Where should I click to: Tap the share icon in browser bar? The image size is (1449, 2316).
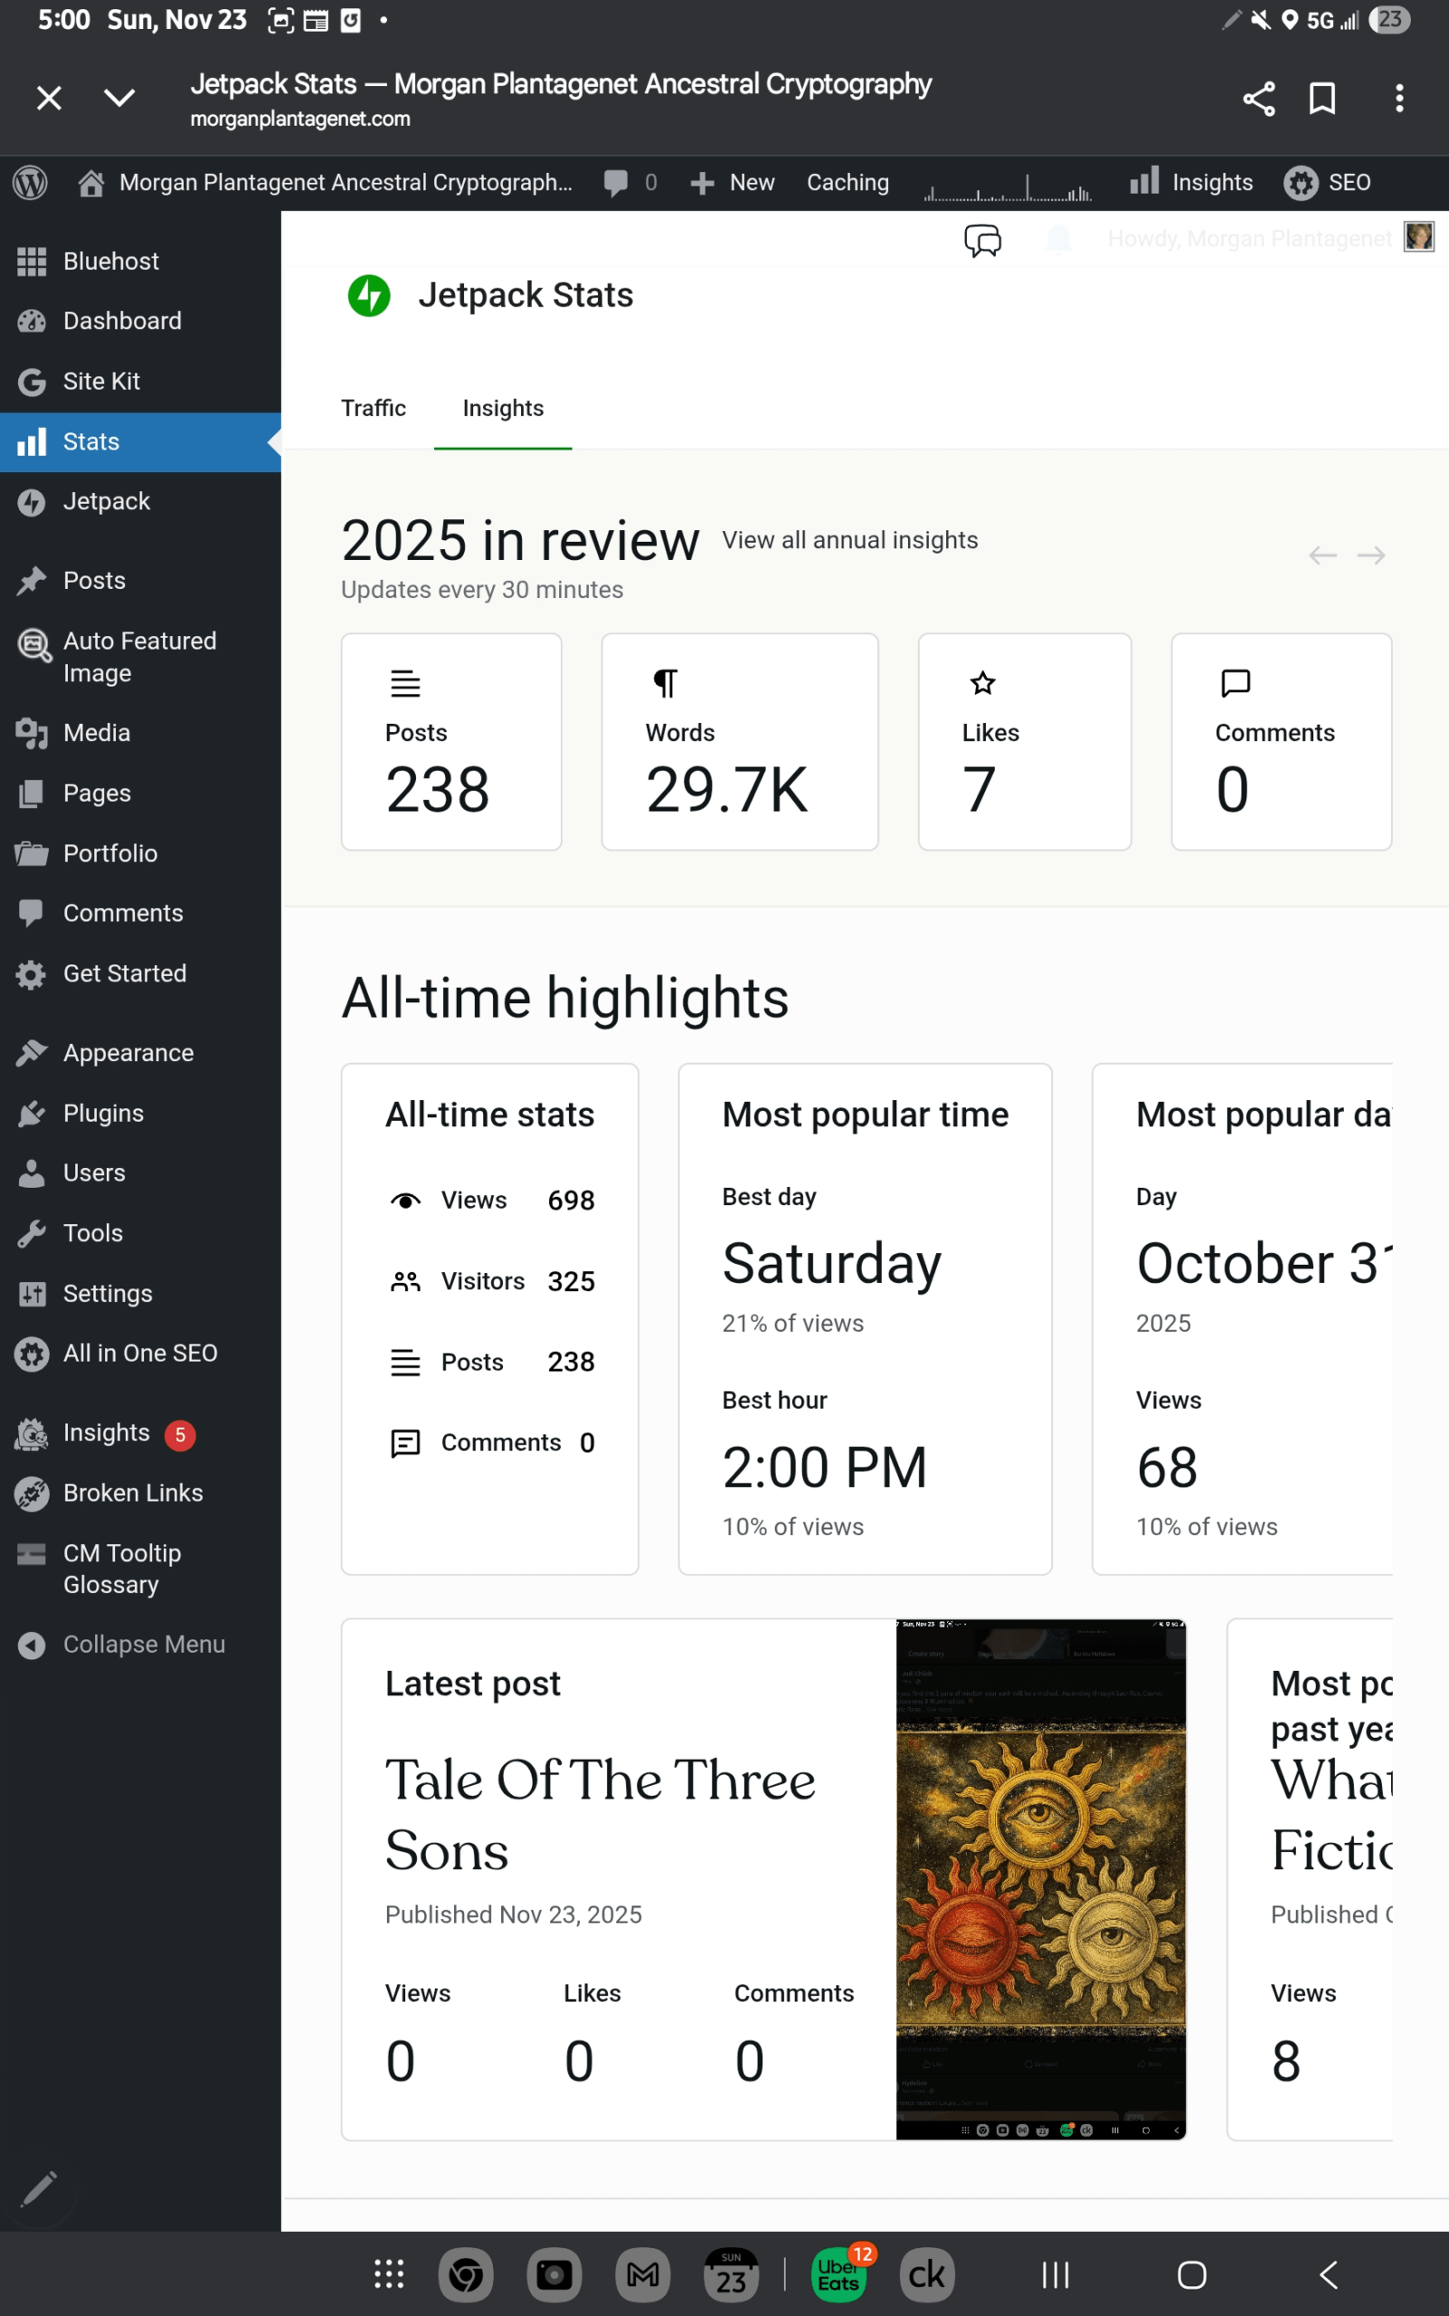1258,99
